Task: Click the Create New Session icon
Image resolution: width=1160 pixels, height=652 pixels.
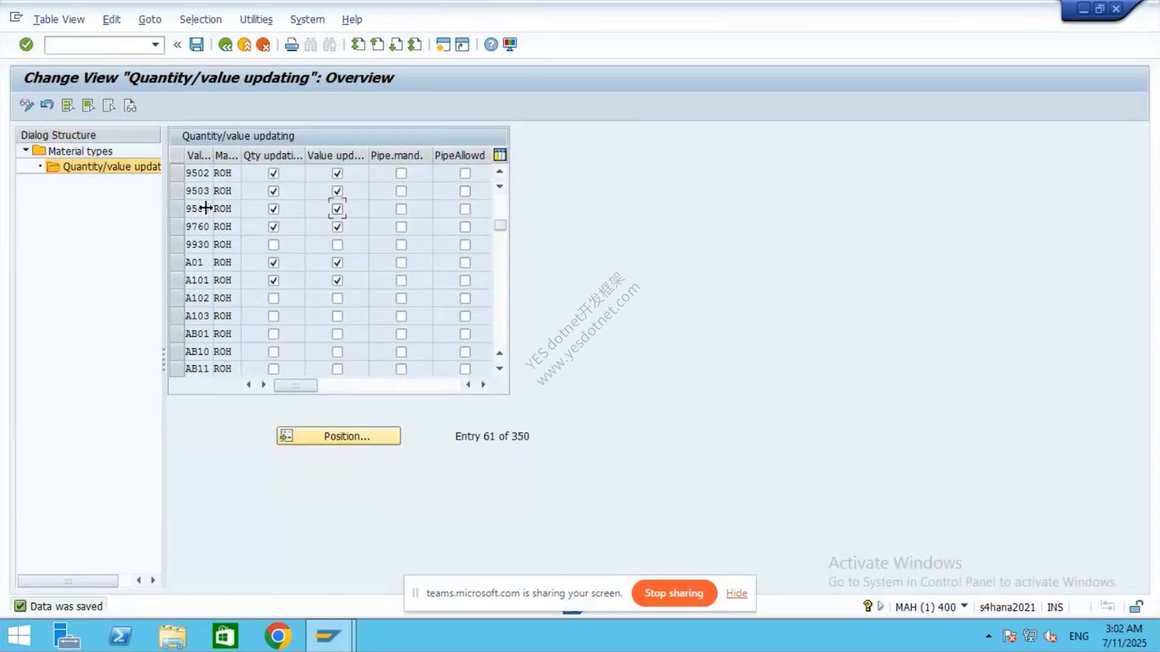Action: (x=443, y=45)
